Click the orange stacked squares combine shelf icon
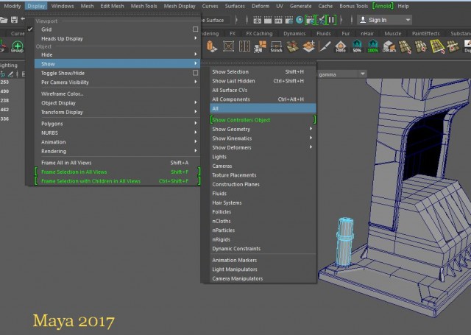The image size is (471, 335). point(260,46)
